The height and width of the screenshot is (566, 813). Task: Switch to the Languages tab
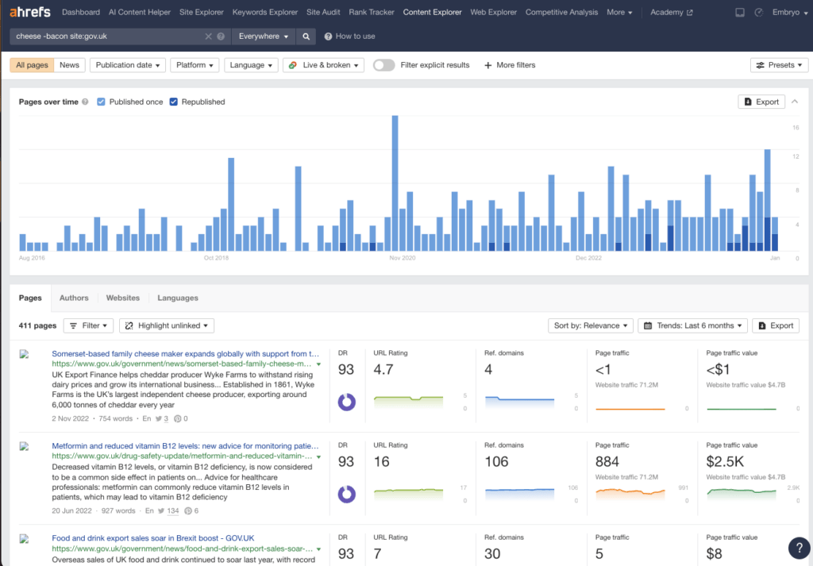(x=178, y=298)
